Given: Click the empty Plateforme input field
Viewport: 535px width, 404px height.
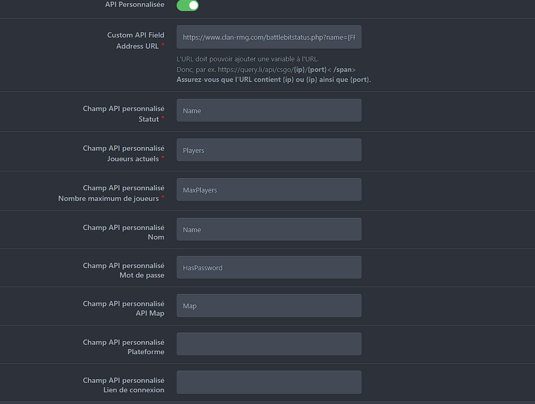Looking at the screenshot, I should pyautogui.click(x=269, y=344).
